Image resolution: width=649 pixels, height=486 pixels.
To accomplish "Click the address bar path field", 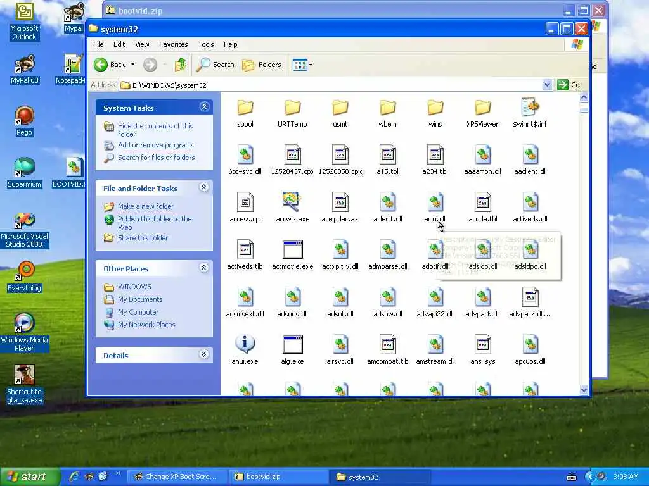I will click(x=330, y=85).
